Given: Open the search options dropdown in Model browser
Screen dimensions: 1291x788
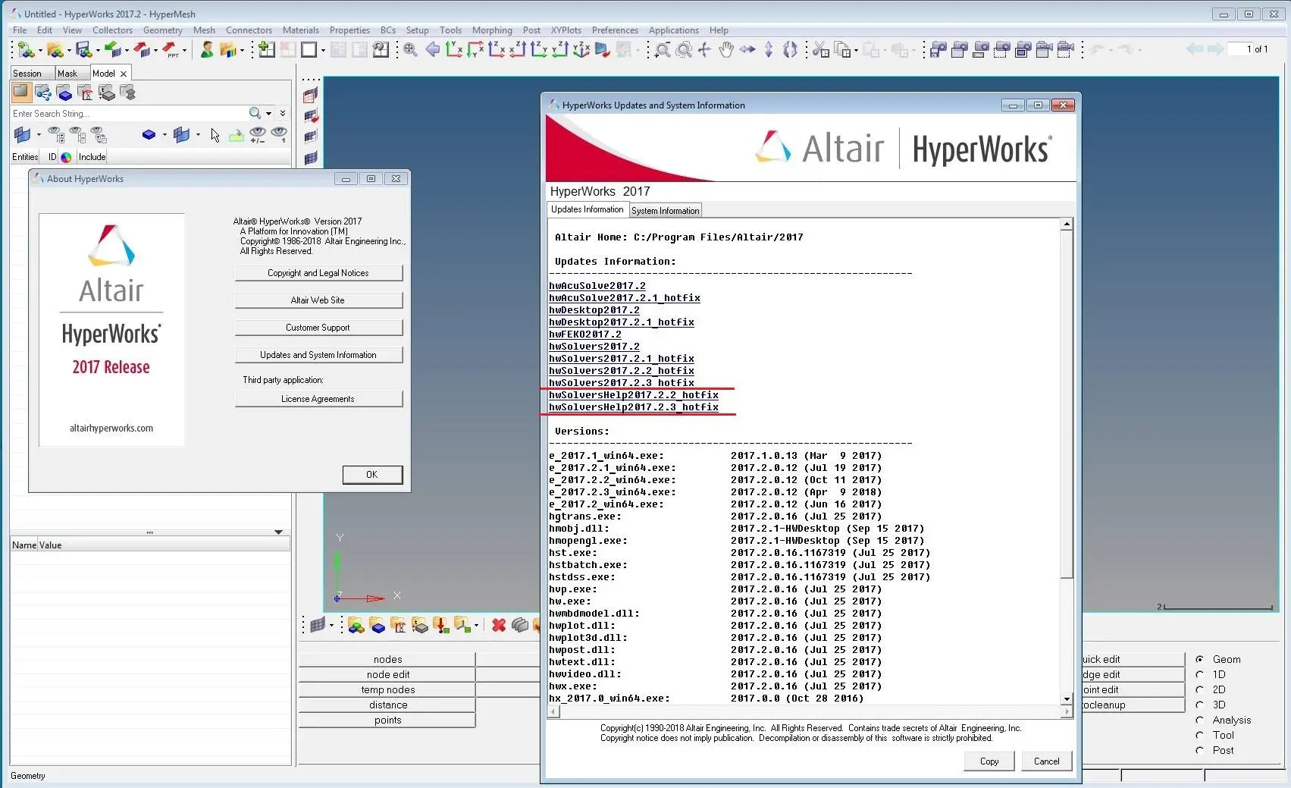Looking at the screenshot, I should coord(268,114).
